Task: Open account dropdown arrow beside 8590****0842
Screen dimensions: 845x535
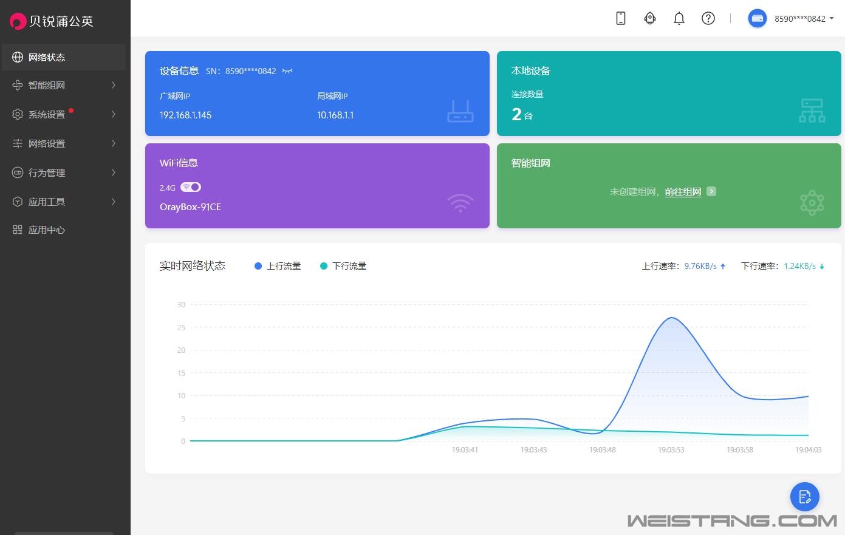Action: 832,18
